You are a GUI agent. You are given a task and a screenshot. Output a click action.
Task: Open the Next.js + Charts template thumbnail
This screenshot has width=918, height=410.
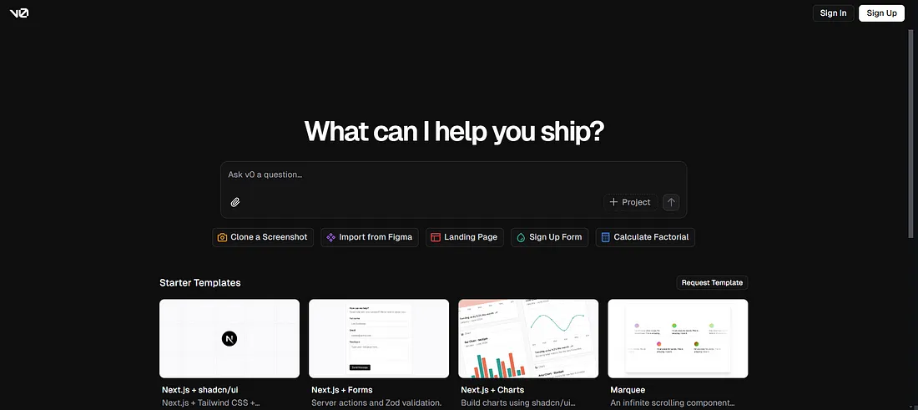pos(528,338)
